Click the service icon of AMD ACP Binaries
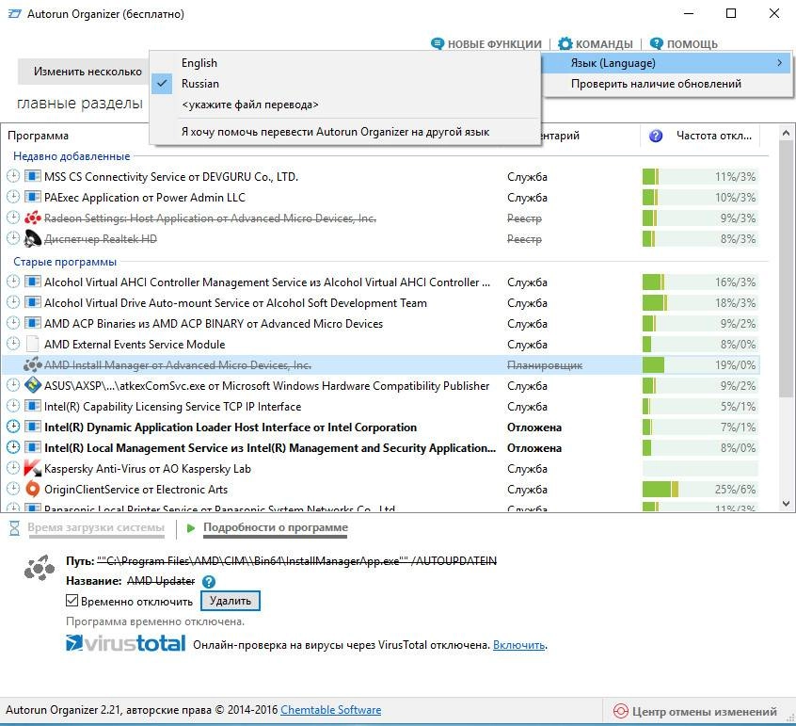Viewport: 796px width, 726px height. [x=33, y=324]
